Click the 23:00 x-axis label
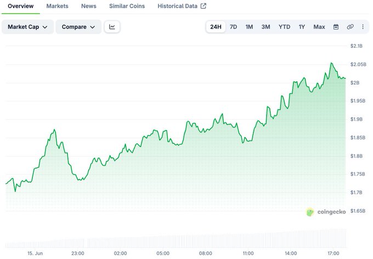The image size is (373, 259). point(77,254)
